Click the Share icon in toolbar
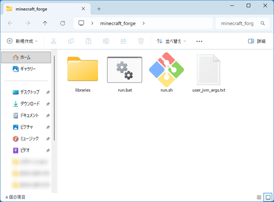This screenshot has width=274, height=202. click(x=123, y=41)
